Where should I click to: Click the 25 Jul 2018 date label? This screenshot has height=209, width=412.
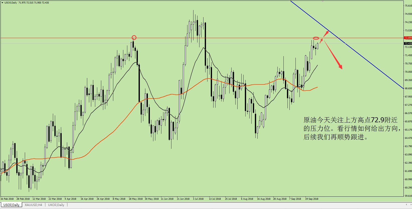tap(231, 199)
